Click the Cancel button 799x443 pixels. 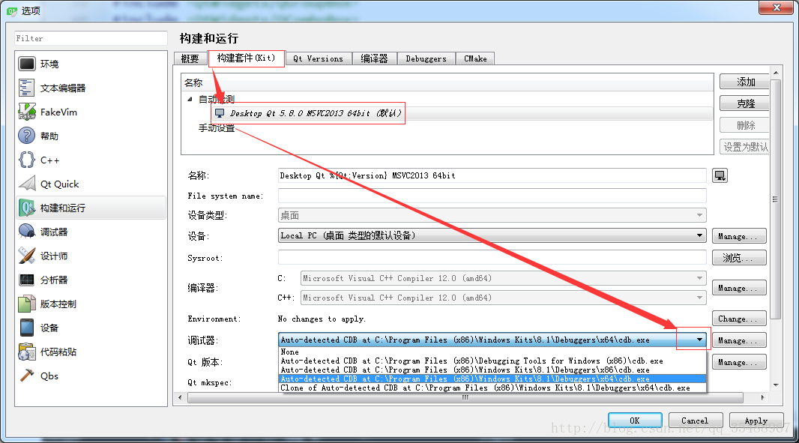pyautogui.click(x=695, y=421)
